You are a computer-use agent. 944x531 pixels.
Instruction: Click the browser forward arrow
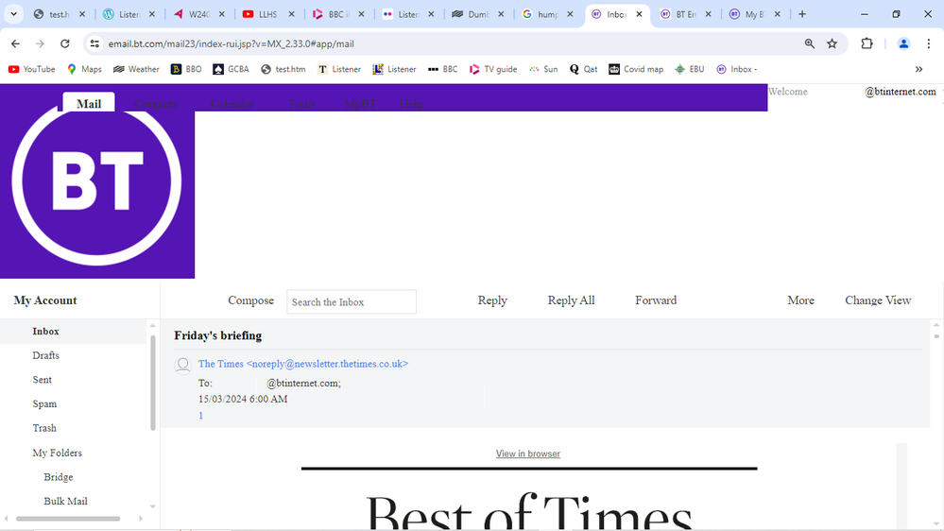(40, 43)
